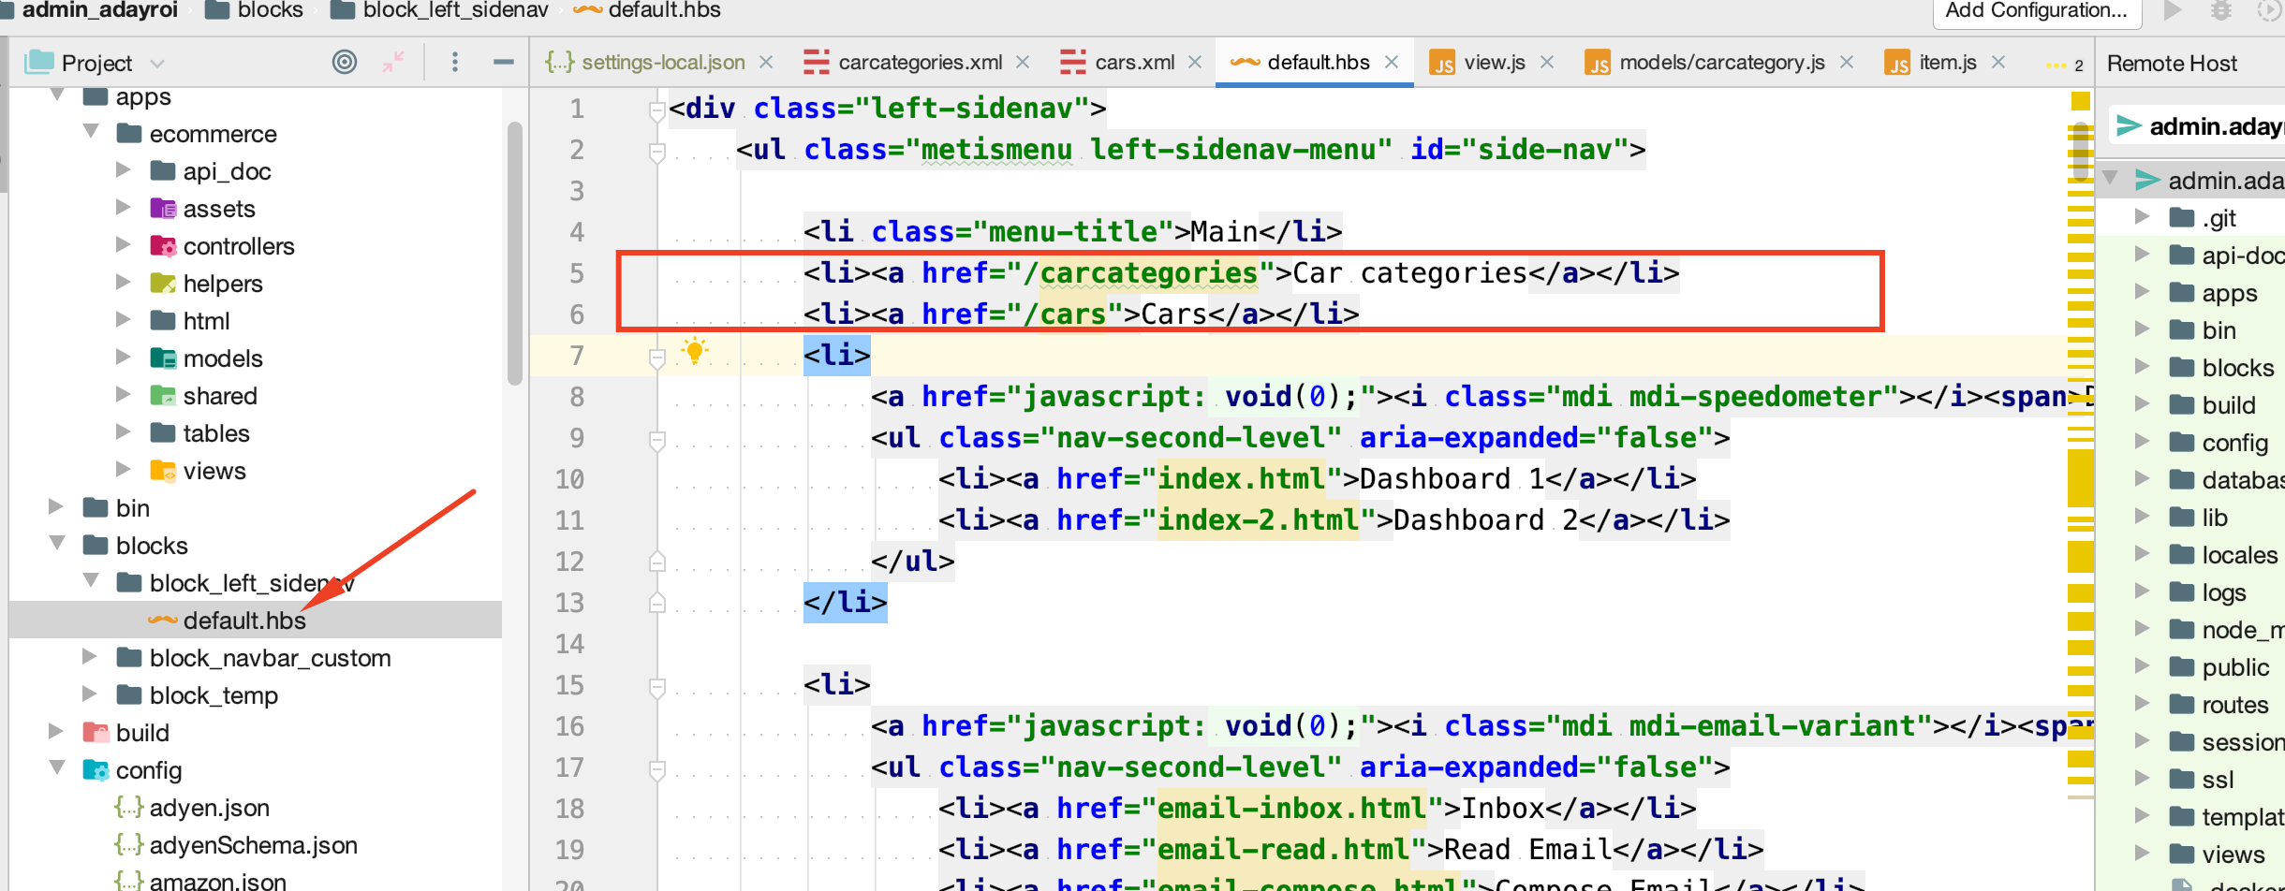Click the Project tree vertical scrollbar

click(x=514, y=253)
